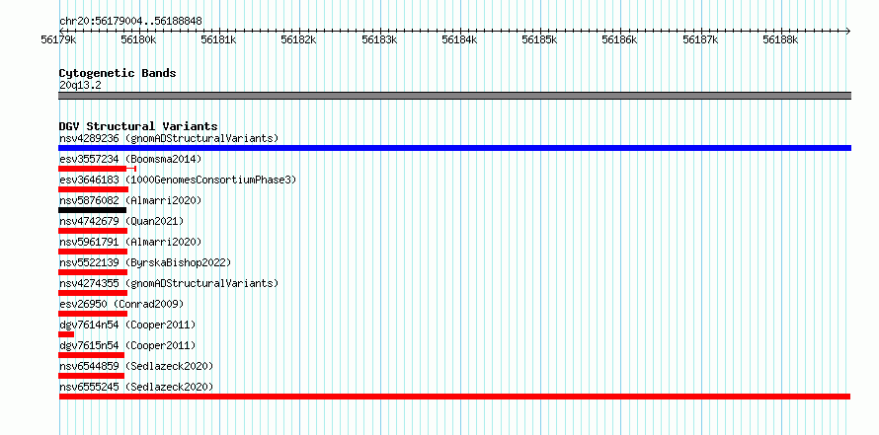Click the 56185k ruler position
879x435 pixels.
540,39
